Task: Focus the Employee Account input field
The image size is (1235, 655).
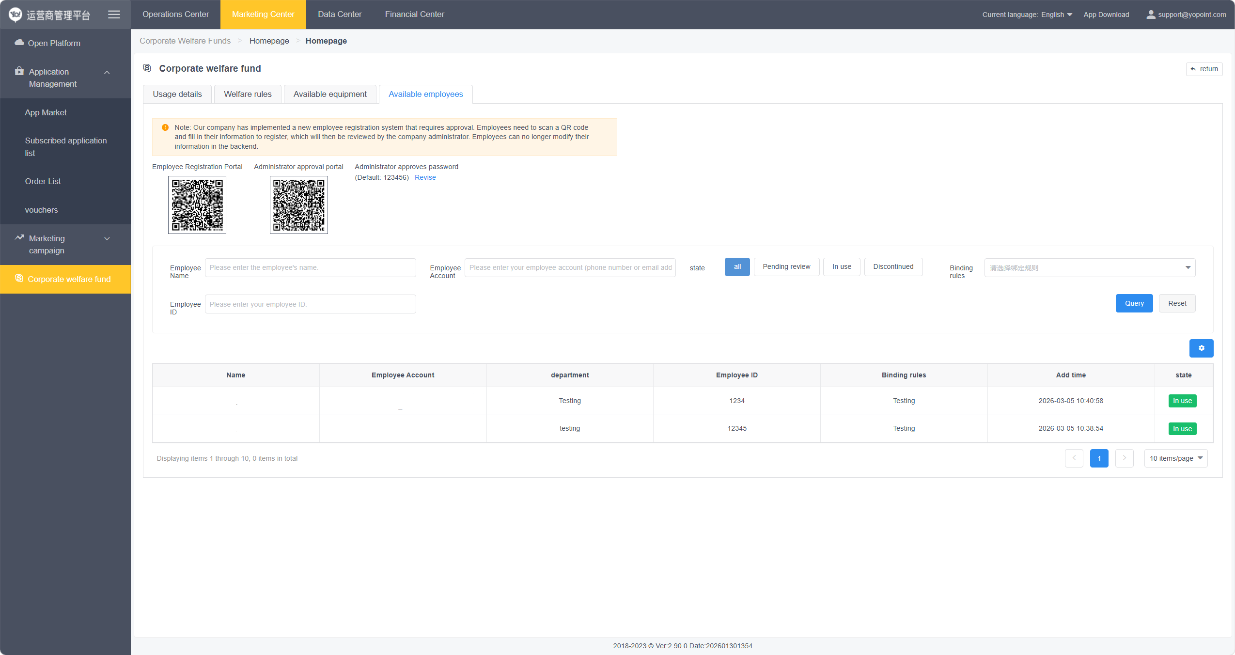Action: 570,267
